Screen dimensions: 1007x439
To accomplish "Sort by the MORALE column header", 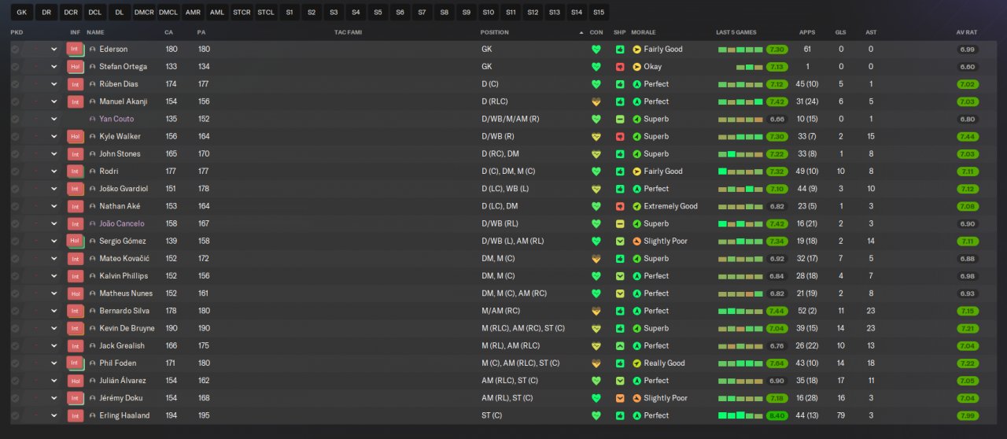I will pyautogui.click(x=644, y=32).
